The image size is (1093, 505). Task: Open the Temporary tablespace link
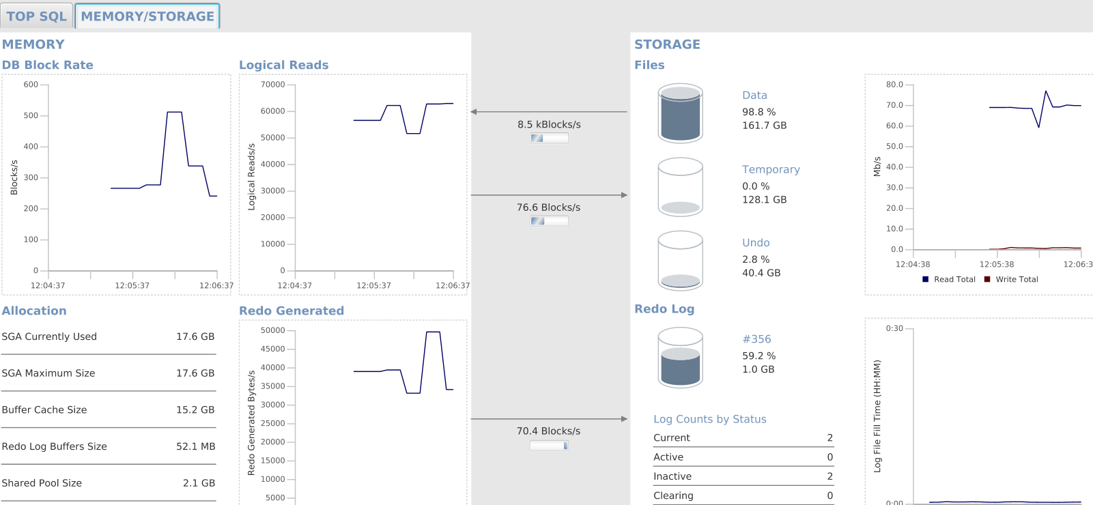771,169
